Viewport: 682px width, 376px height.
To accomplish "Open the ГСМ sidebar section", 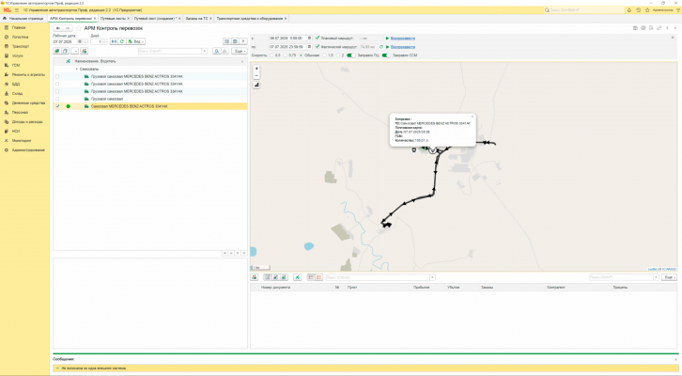I will tap(16, 65).
